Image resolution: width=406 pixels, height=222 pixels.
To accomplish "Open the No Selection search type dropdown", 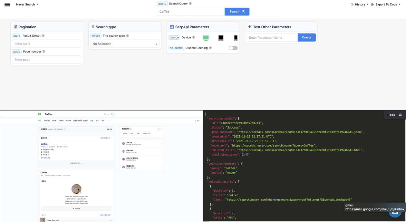I will [125, 44].
